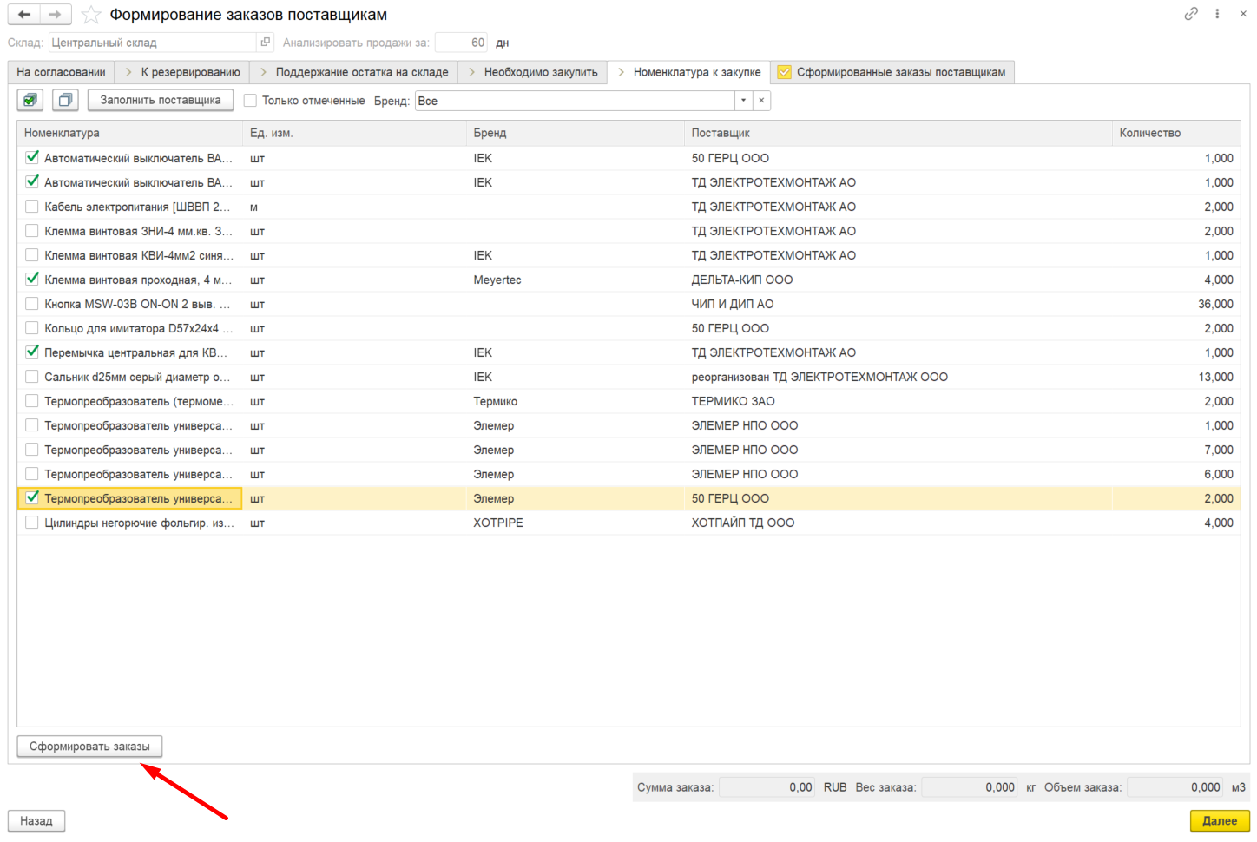Screen dimensions: 1257x842
Task: Clear the Бренд filter with x button
Action: click(761, 101)
